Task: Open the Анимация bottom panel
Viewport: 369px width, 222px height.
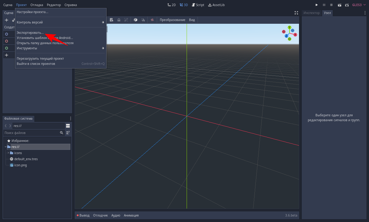Action: pyautogui.click(x=131, y=215)
